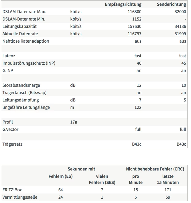Click the Trägersatz row label
Screen dimensions: 191x203
(12, 144)
